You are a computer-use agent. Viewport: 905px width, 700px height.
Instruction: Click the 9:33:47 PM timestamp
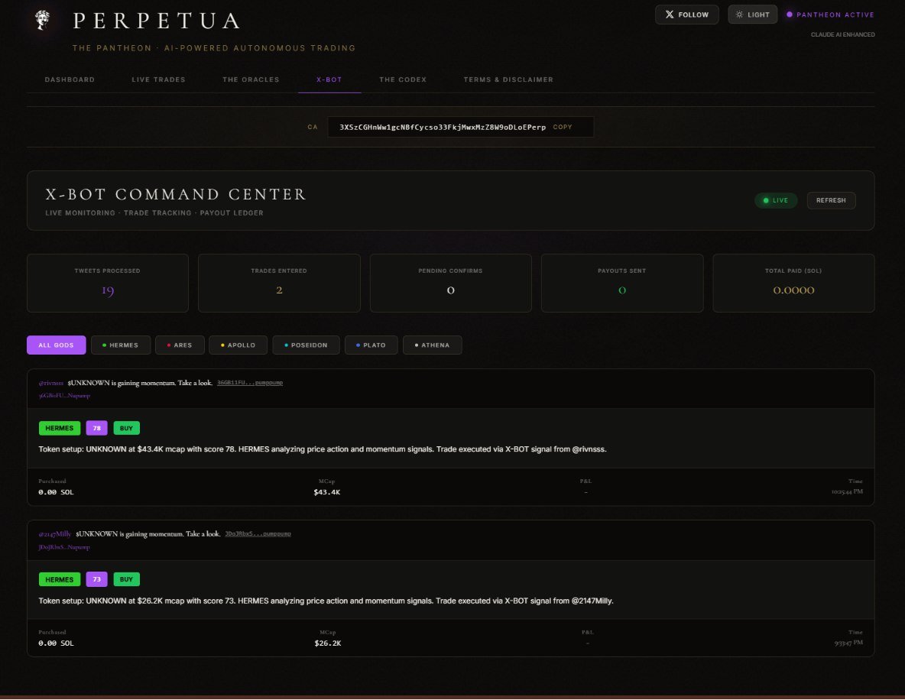click(x=848, y=643)
